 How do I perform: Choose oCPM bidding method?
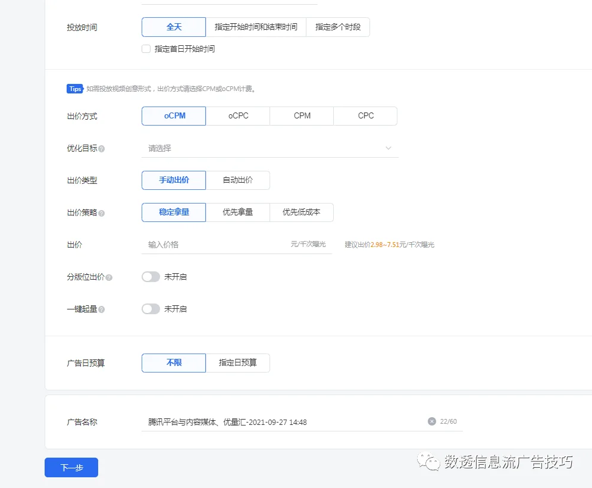point(174,116)
